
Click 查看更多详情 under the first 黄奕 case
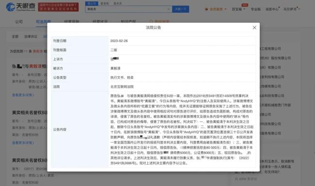tap(23, 143)
